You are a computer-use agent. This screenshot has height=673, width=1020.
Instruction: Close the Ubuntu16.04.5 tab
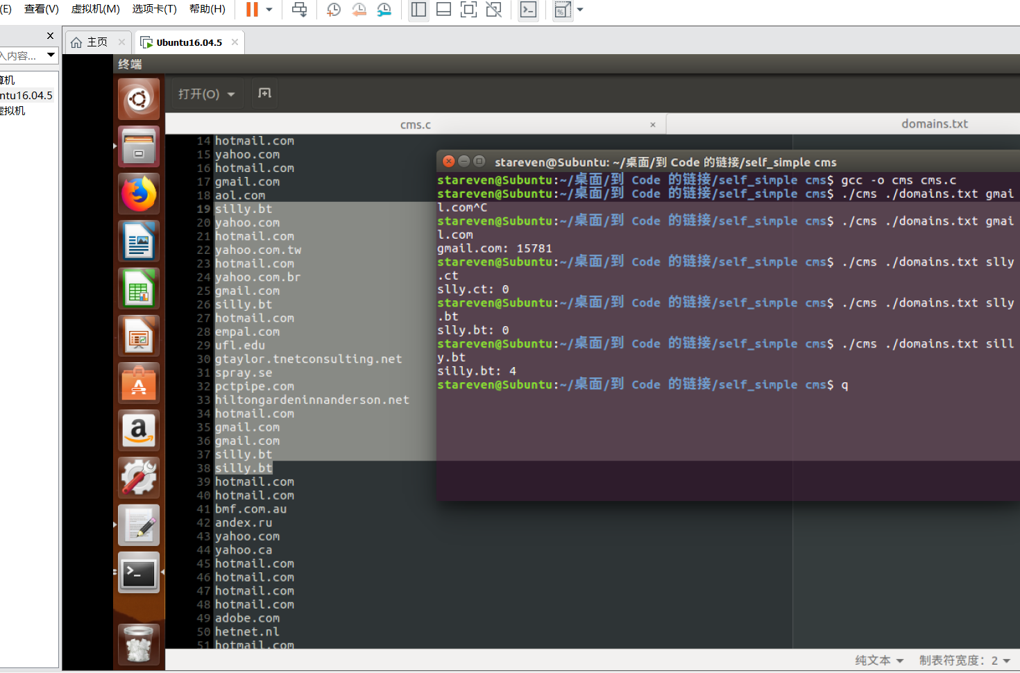(x=235, y=42)
